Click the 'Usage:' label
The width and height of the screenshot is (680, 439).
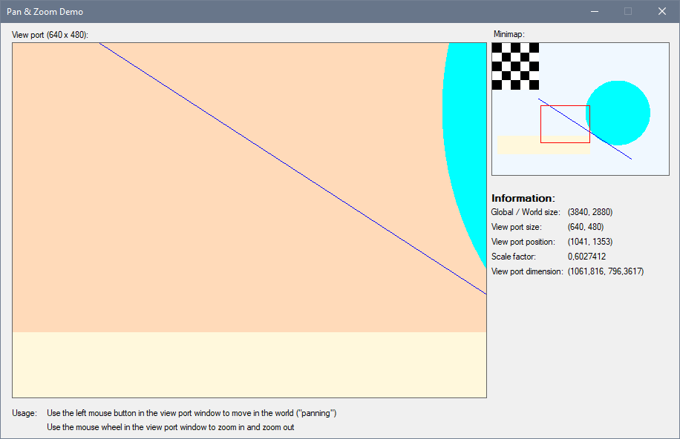coord(24,413)
